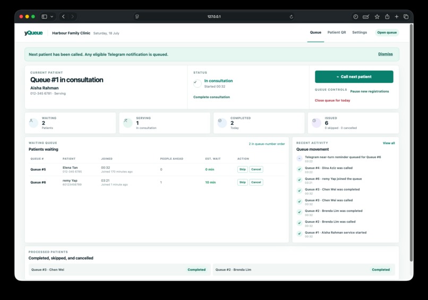
Task: Cancel Queue #6 remy Yap
Action: pos(256,182)
